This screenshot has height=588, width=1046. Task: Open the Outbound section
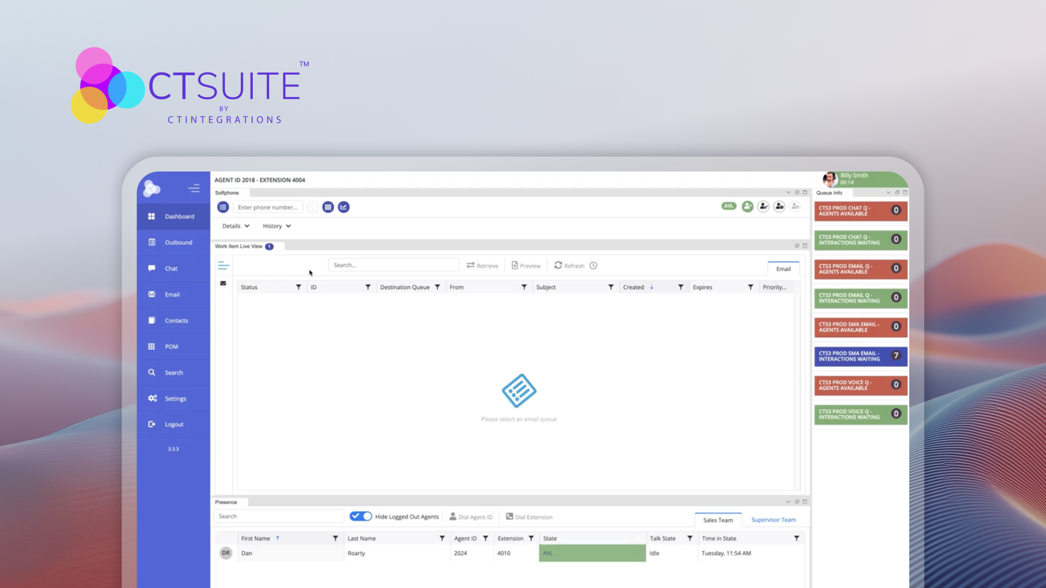[x=173, y=242]
